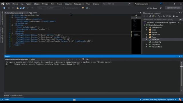
Task: Open the Расширения menu
Action: coord(79,4)
